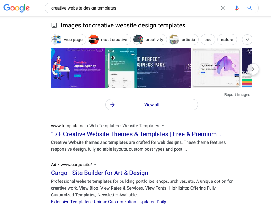Click the web page chip thumbnail icon

(x=57, y=40)
